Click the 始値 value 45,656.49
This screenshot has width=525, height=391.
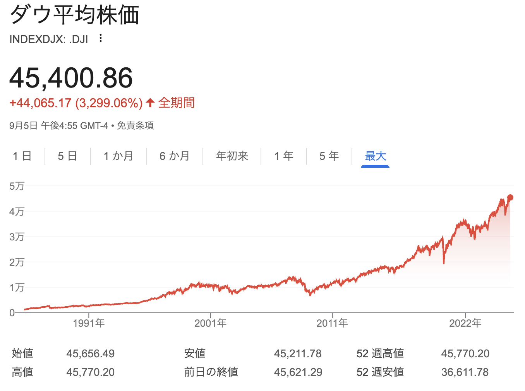coord(91,353)
